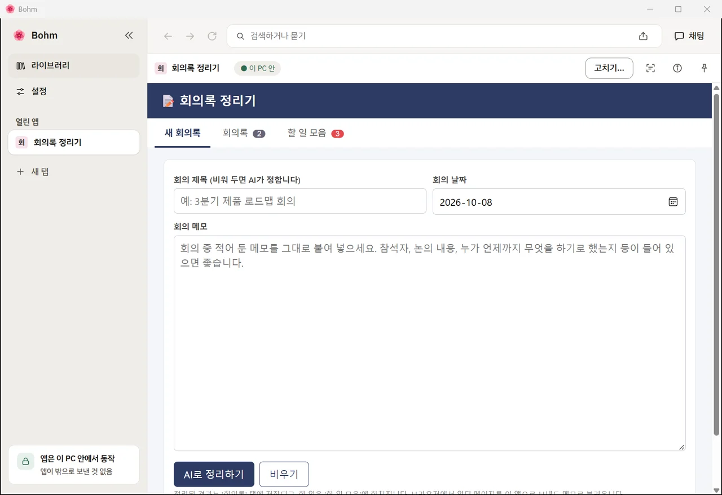
Task: Click the 이 PC 안 status badge
Action: tap(258, 68)
